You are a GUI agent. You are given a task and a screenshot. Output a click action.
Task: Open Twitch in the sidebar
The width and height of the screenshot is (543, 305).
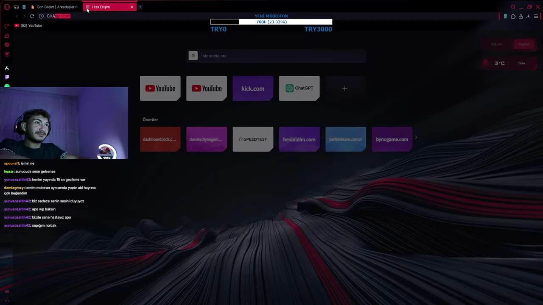7,77
